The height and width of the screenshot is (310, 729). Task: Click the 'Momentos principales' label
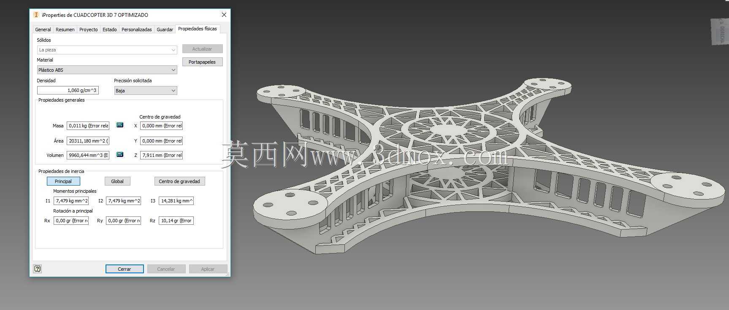tap(75, 191)
